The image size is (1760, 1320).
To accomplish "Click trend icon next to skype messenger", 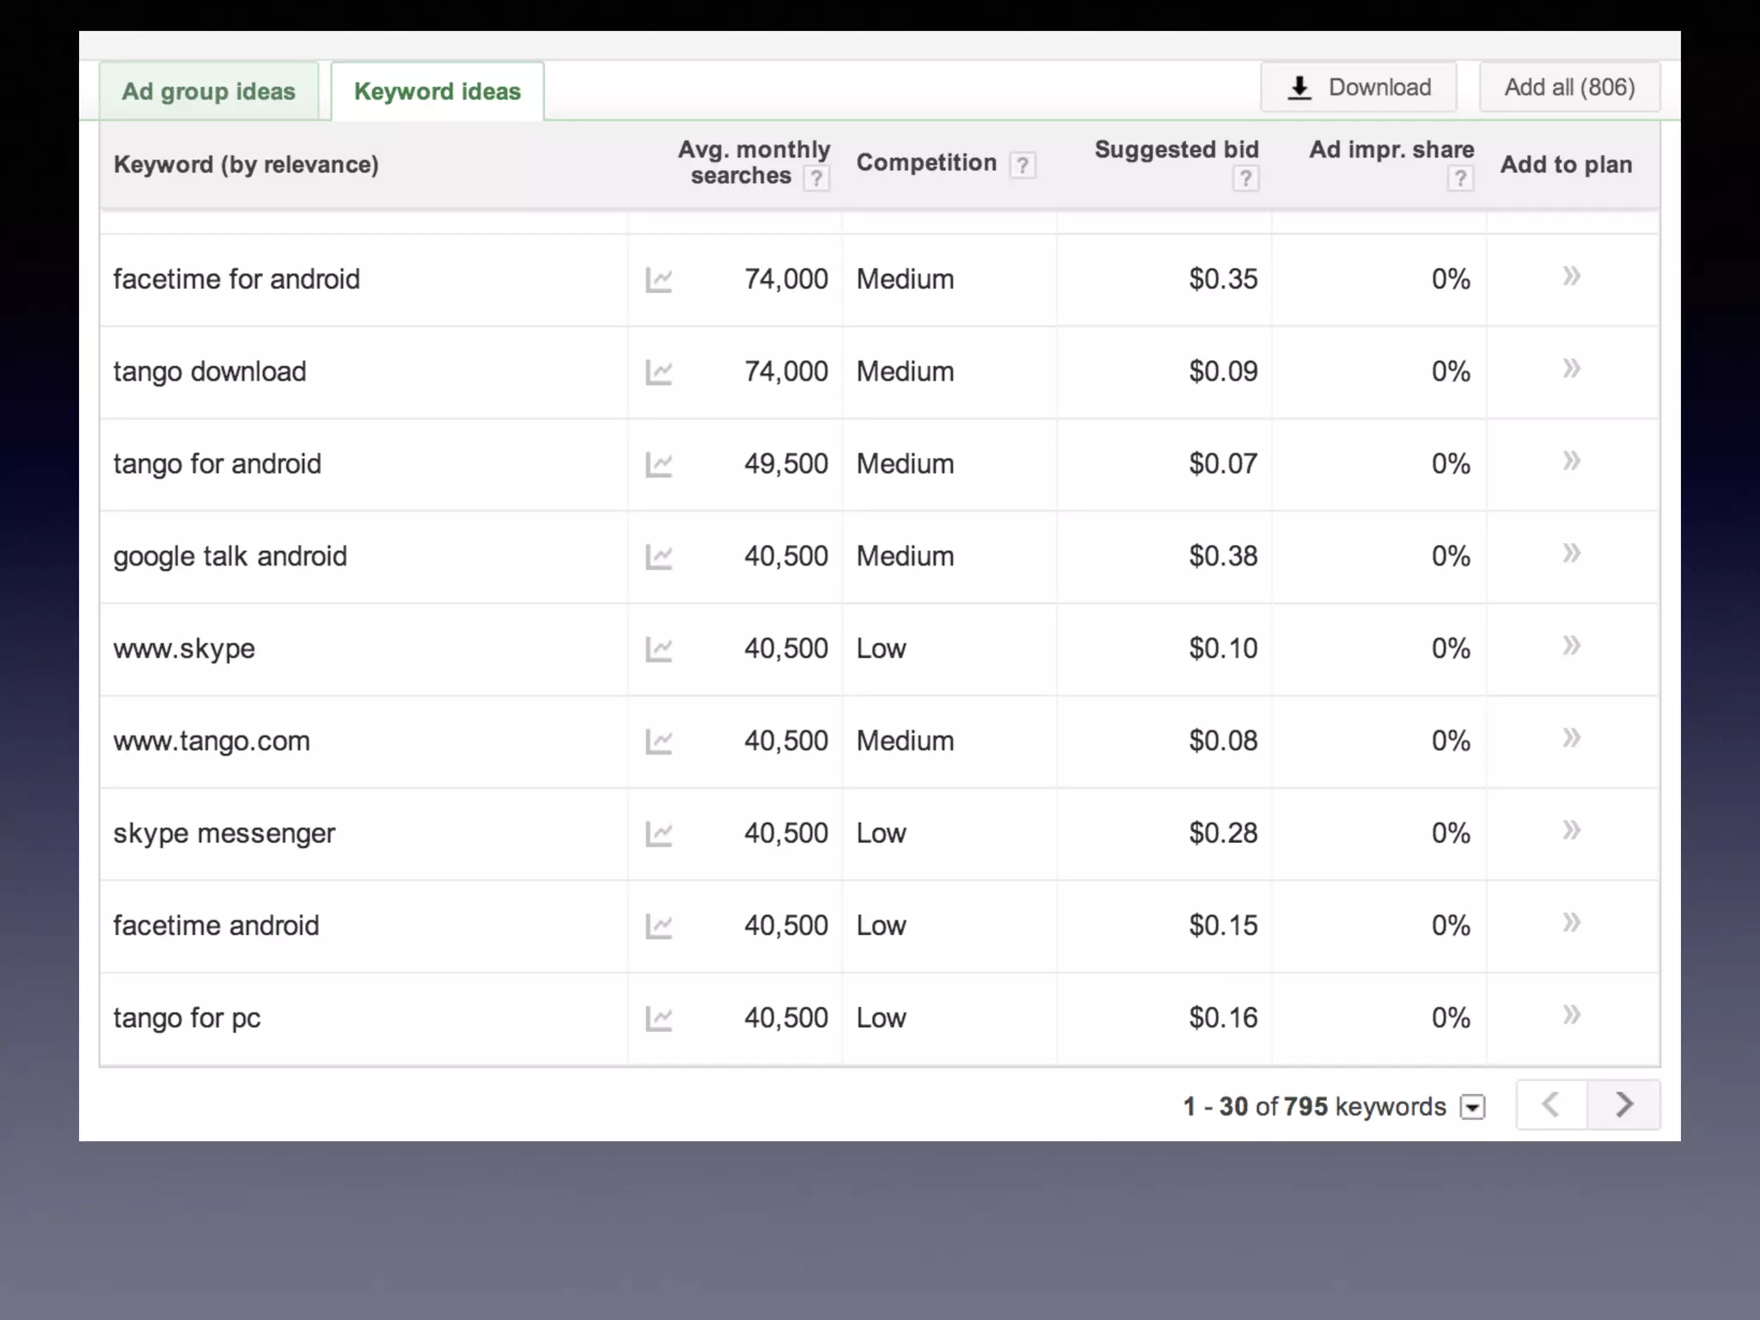I will [x=658, y=834].
